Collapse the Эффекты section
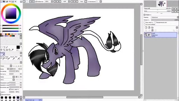This screenshot has height=101, width=179. pyautogui.click(x=145, y=15)
